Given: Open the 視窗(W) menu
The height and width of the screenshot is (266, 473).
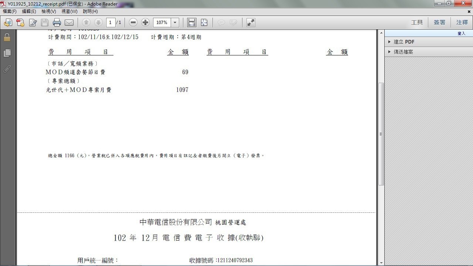Looking at the screenshot, I should 69,11.
